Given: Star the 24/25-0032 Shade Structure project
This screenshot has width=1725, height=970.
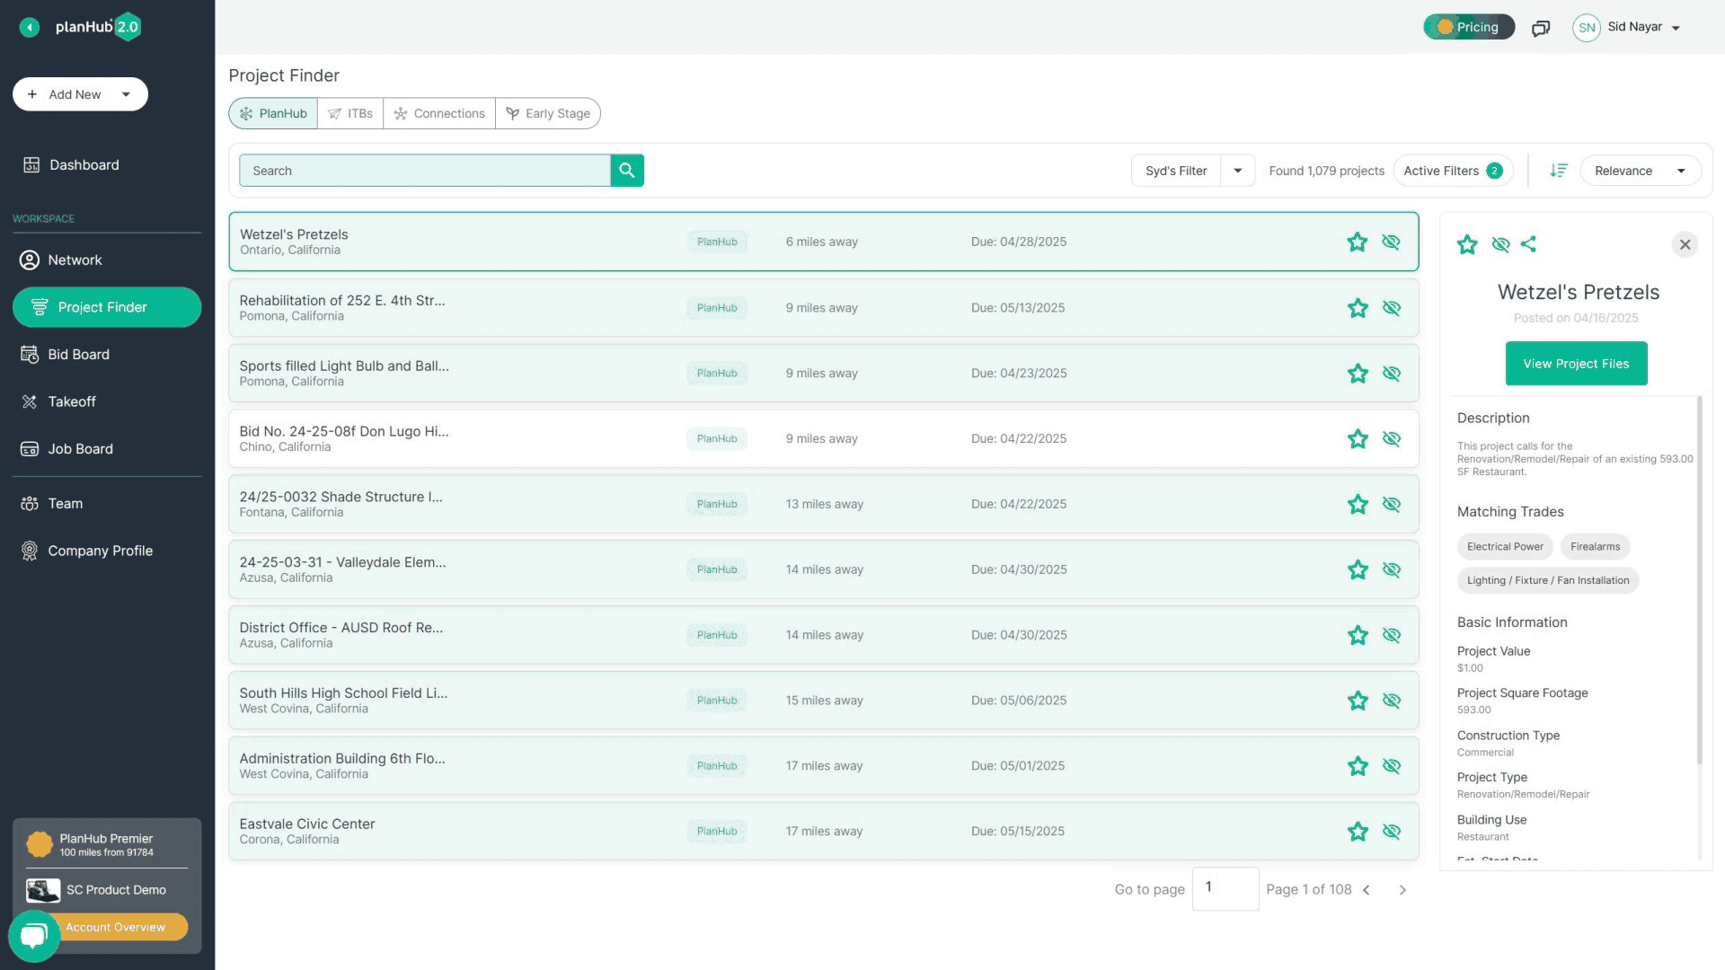Looking at the screenshot, I should 1358,505.
